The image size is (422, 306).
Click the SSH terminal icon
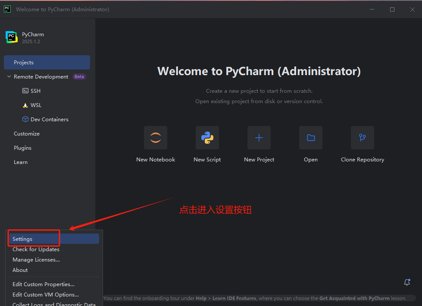coord(25,91)
